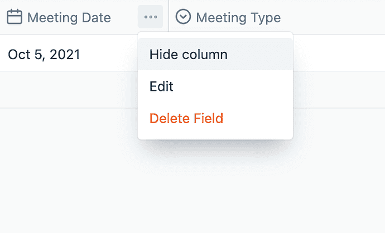Click the circled chevron icon for Meeting Type
385x233 pixels.
183,17
